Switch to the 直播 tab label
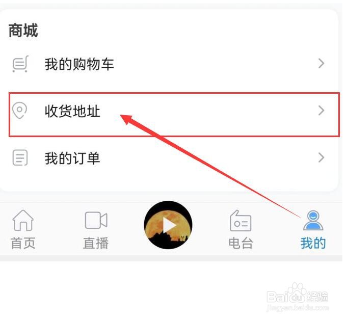This screenshot has width=348, height=320. pyautogui.click(x=96, y=243)
